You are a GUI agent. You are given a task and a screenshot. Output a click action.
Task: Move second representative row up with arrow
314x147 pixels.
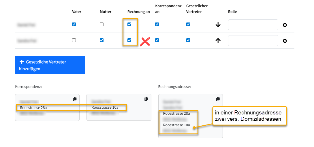click(218, 41)
